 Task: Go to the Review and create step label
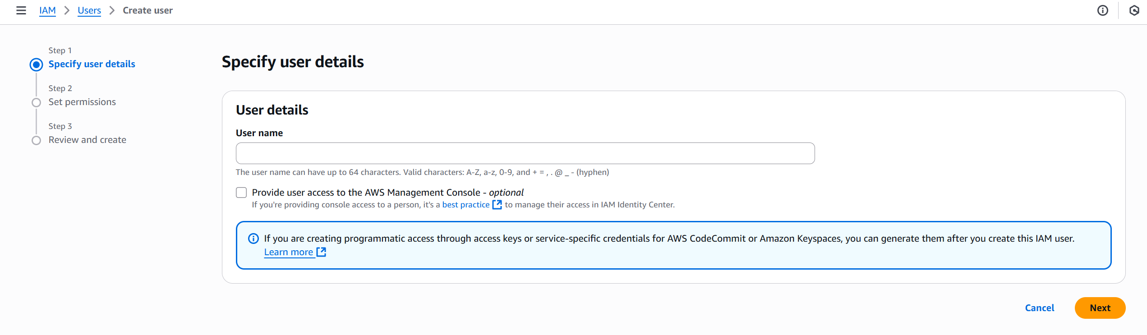(x=87, y=140)
